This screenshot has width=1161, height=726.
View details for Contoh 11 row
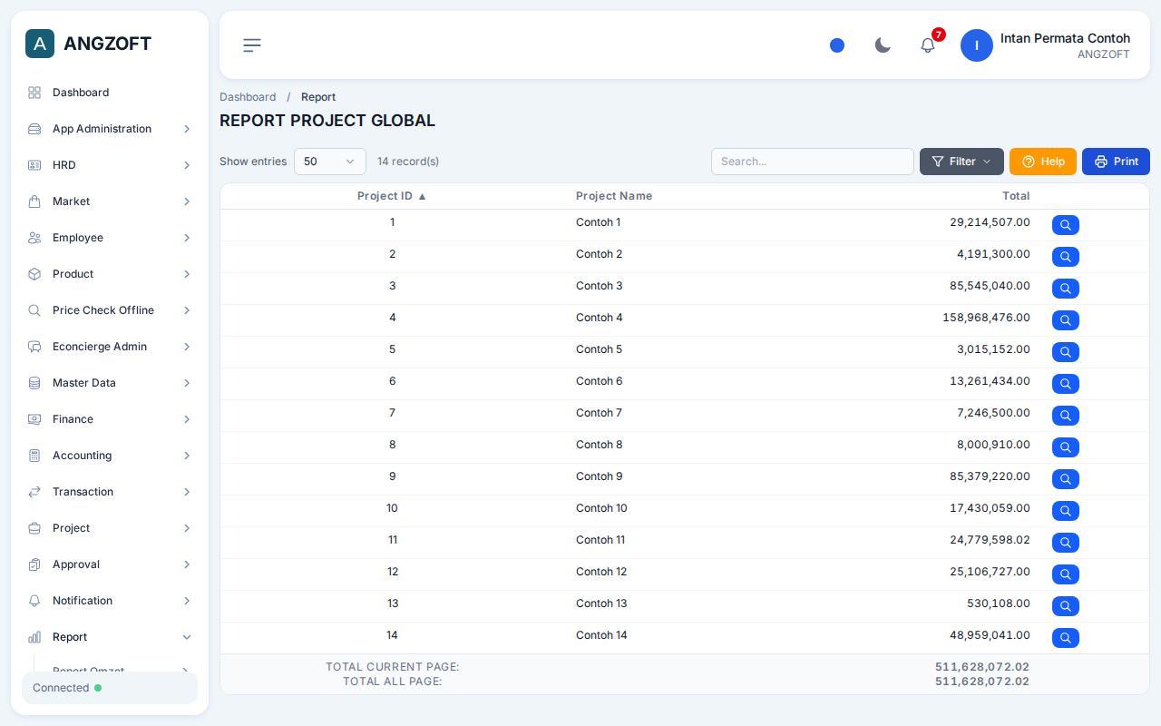click(x=1066, y=543)
